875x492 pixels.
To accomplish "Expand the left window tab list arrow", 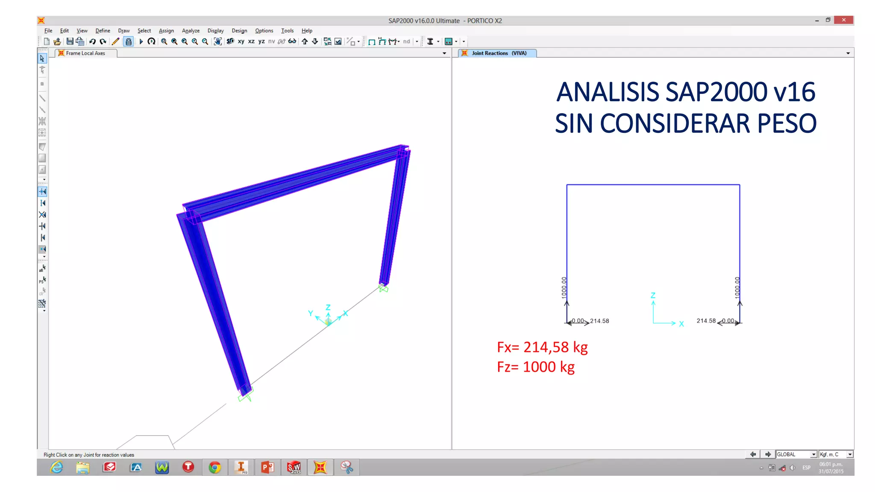I will click(444, 53).
